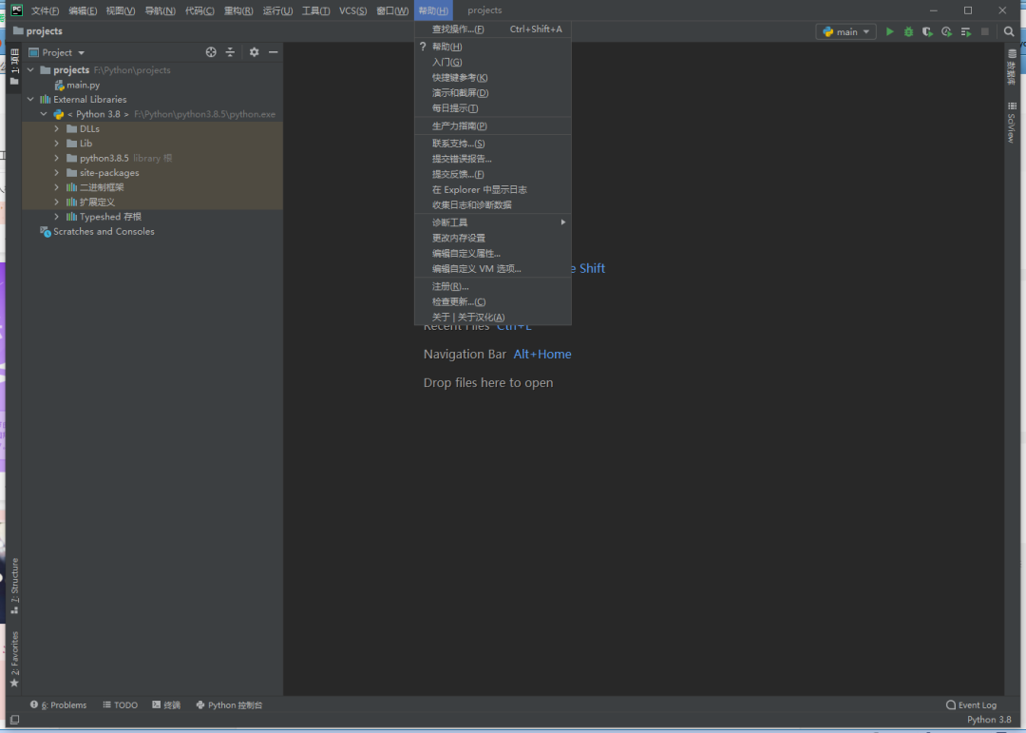Open the 终端 terminal tab
Screen dimensions: 1026x733
click(x=166, y=704)
